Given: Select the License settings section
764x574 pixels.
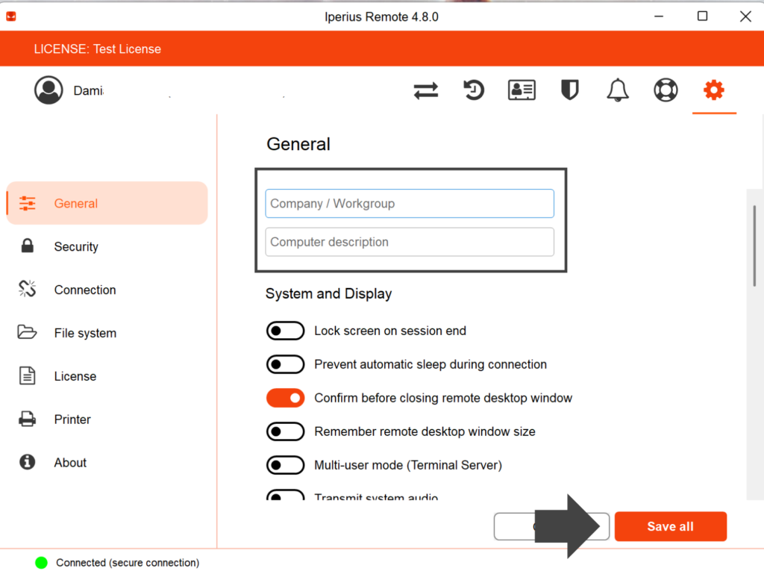Looking at the screenshot, I should click(x=107, y=376).
